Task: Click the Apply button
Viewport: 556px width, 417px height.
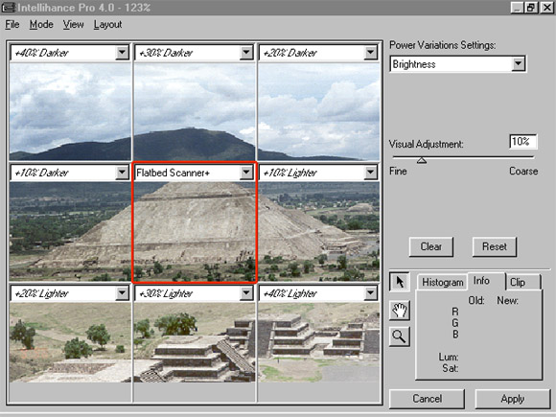Action: click(513, 399)
